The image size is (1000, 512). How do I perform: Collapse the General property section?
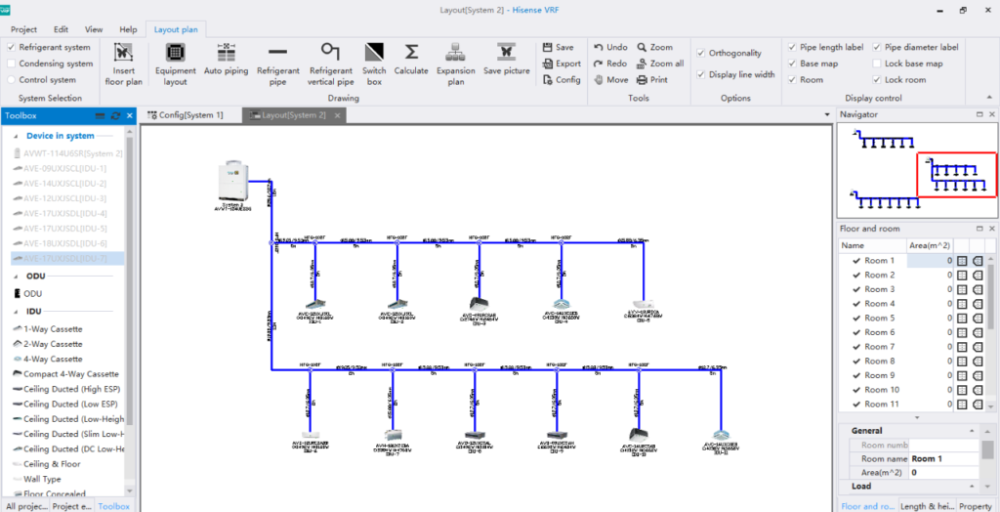pos(972,431)
